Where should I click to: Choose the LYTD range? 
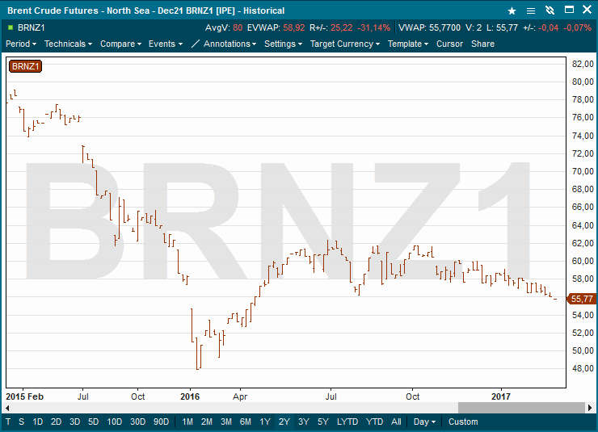pos(347,422)
